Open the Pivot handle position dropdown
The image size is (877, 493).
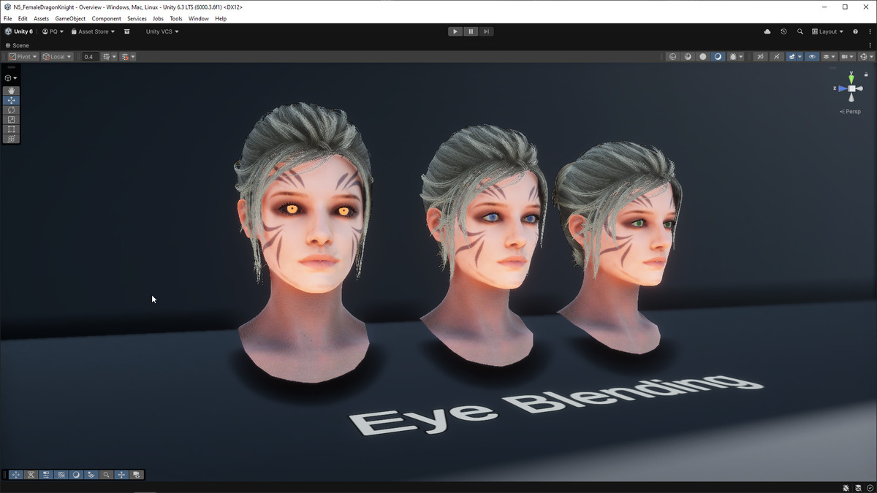(23, 56)
